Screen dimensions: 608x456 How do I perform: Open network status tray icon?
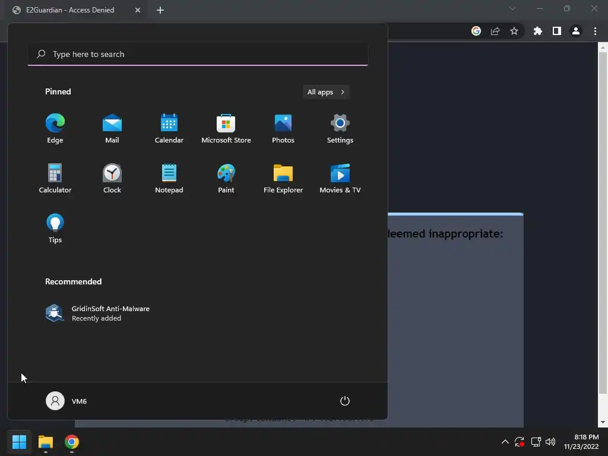click(536, 442)
